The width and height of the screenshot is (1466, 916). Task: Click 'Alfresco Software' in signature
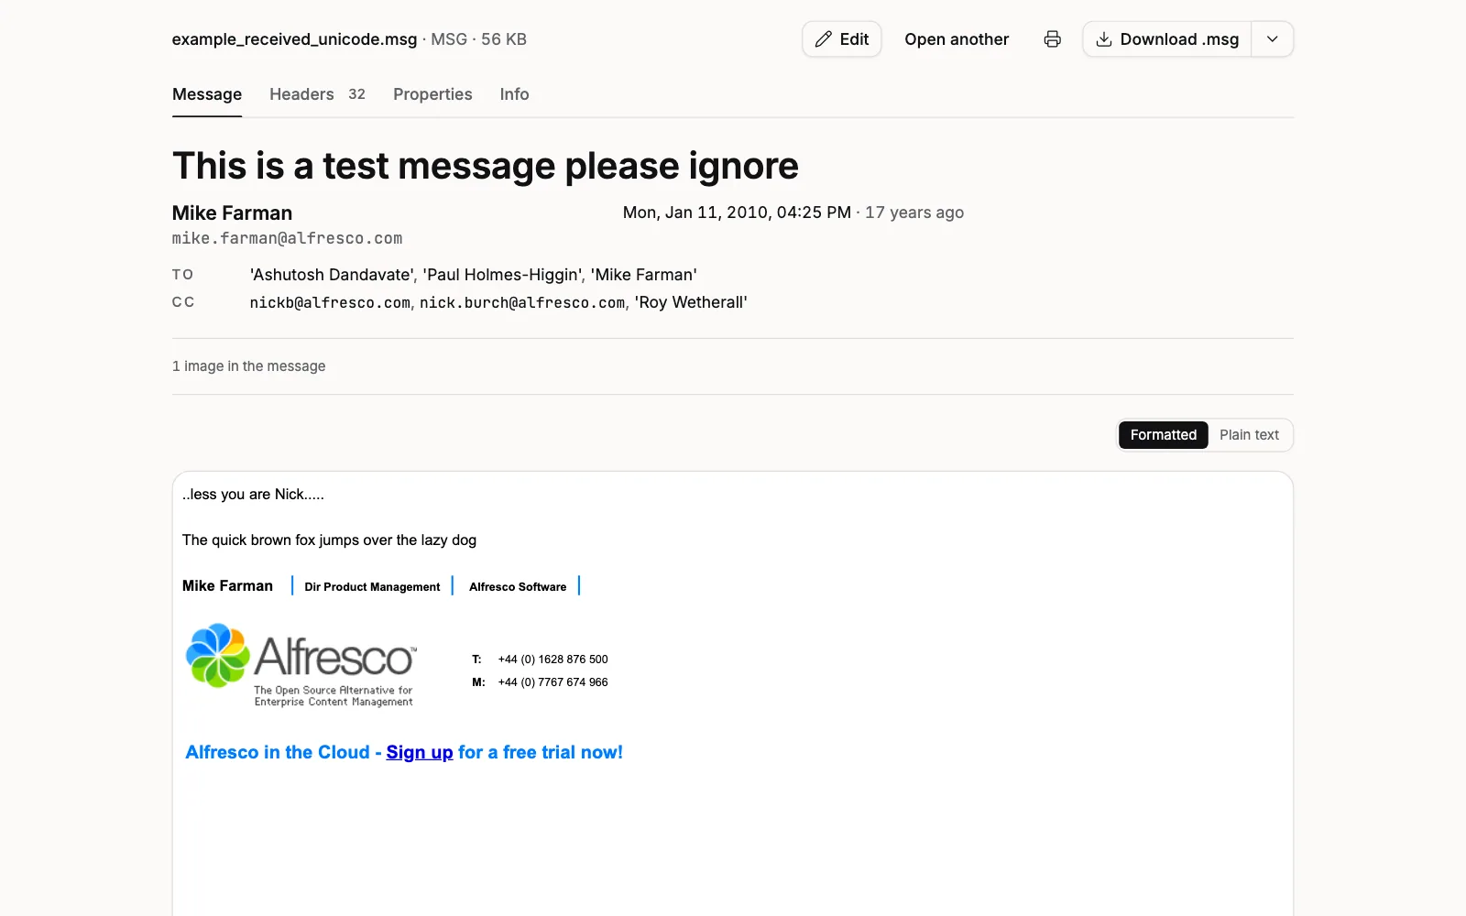tap(518, 587)
